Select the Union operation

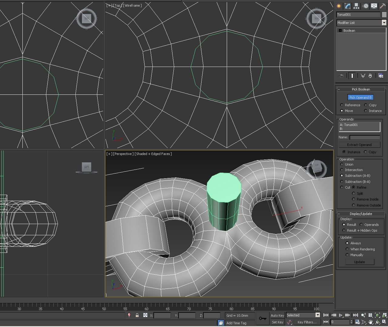pyautogui.click(x=342, y=164)
